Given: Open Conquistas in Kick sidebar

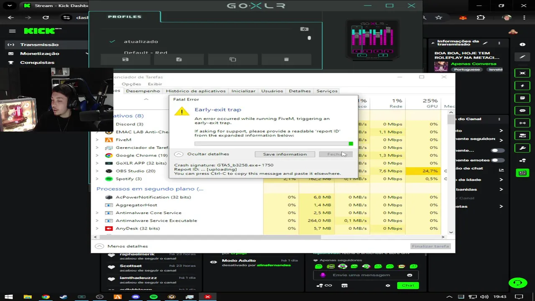Looking at the screenshot, I should tap(37, 62).
